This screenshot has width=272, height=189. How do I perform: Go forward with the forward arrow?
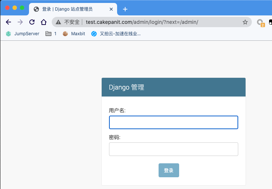click(x=20, y=22)
